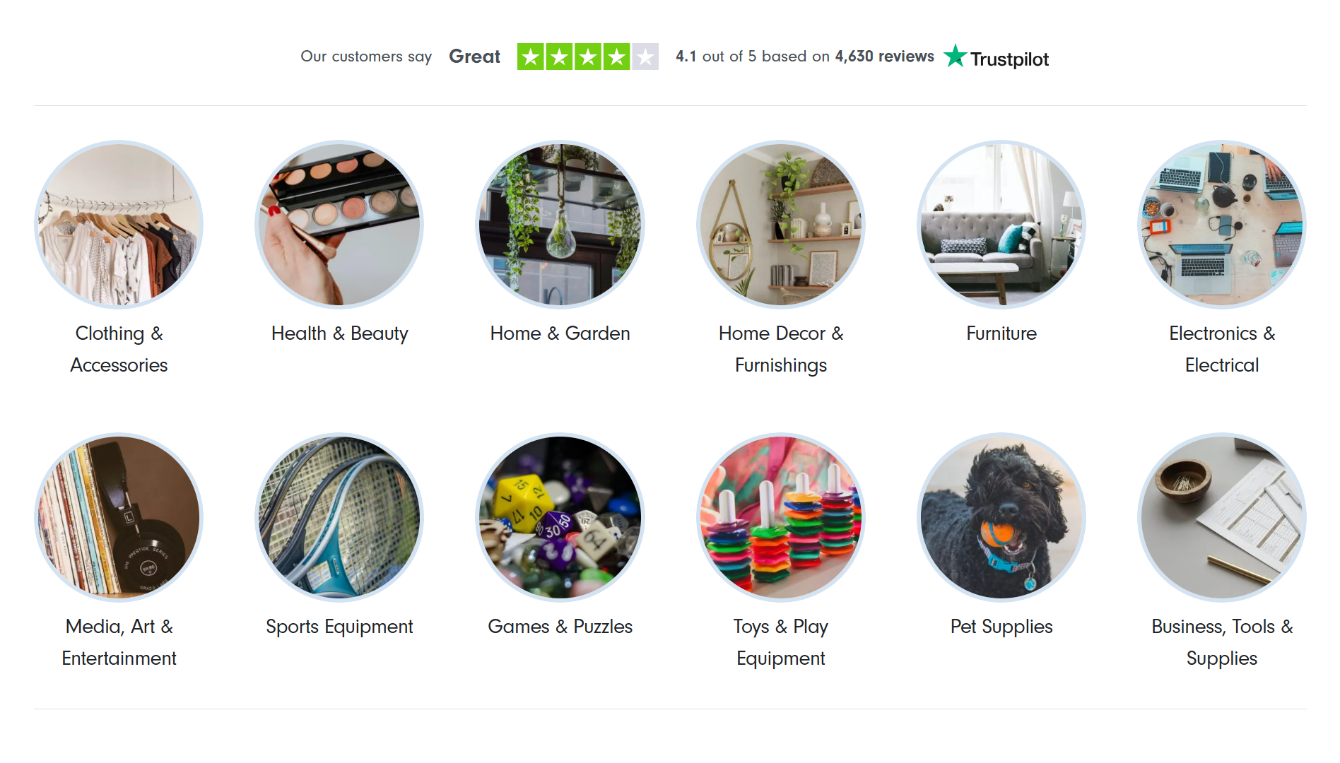
Task: Click the Games & Puzzles text label
Action: click(x=560, y=627)
